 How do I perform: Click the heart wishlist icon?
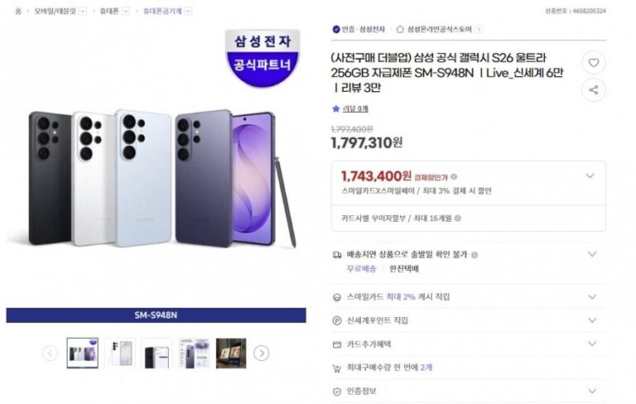click(593, 63)
